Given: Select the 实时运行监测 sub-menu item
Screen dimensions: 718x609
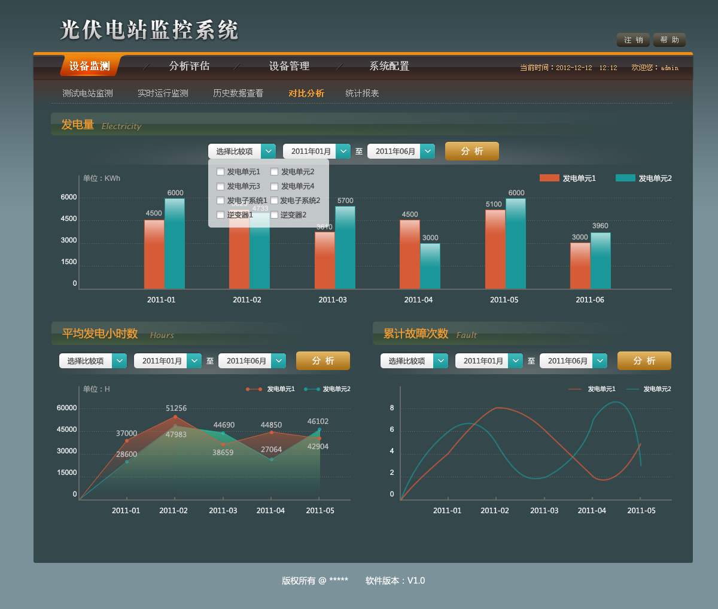Looking at the screenshot, I should [x=163, y=93].
